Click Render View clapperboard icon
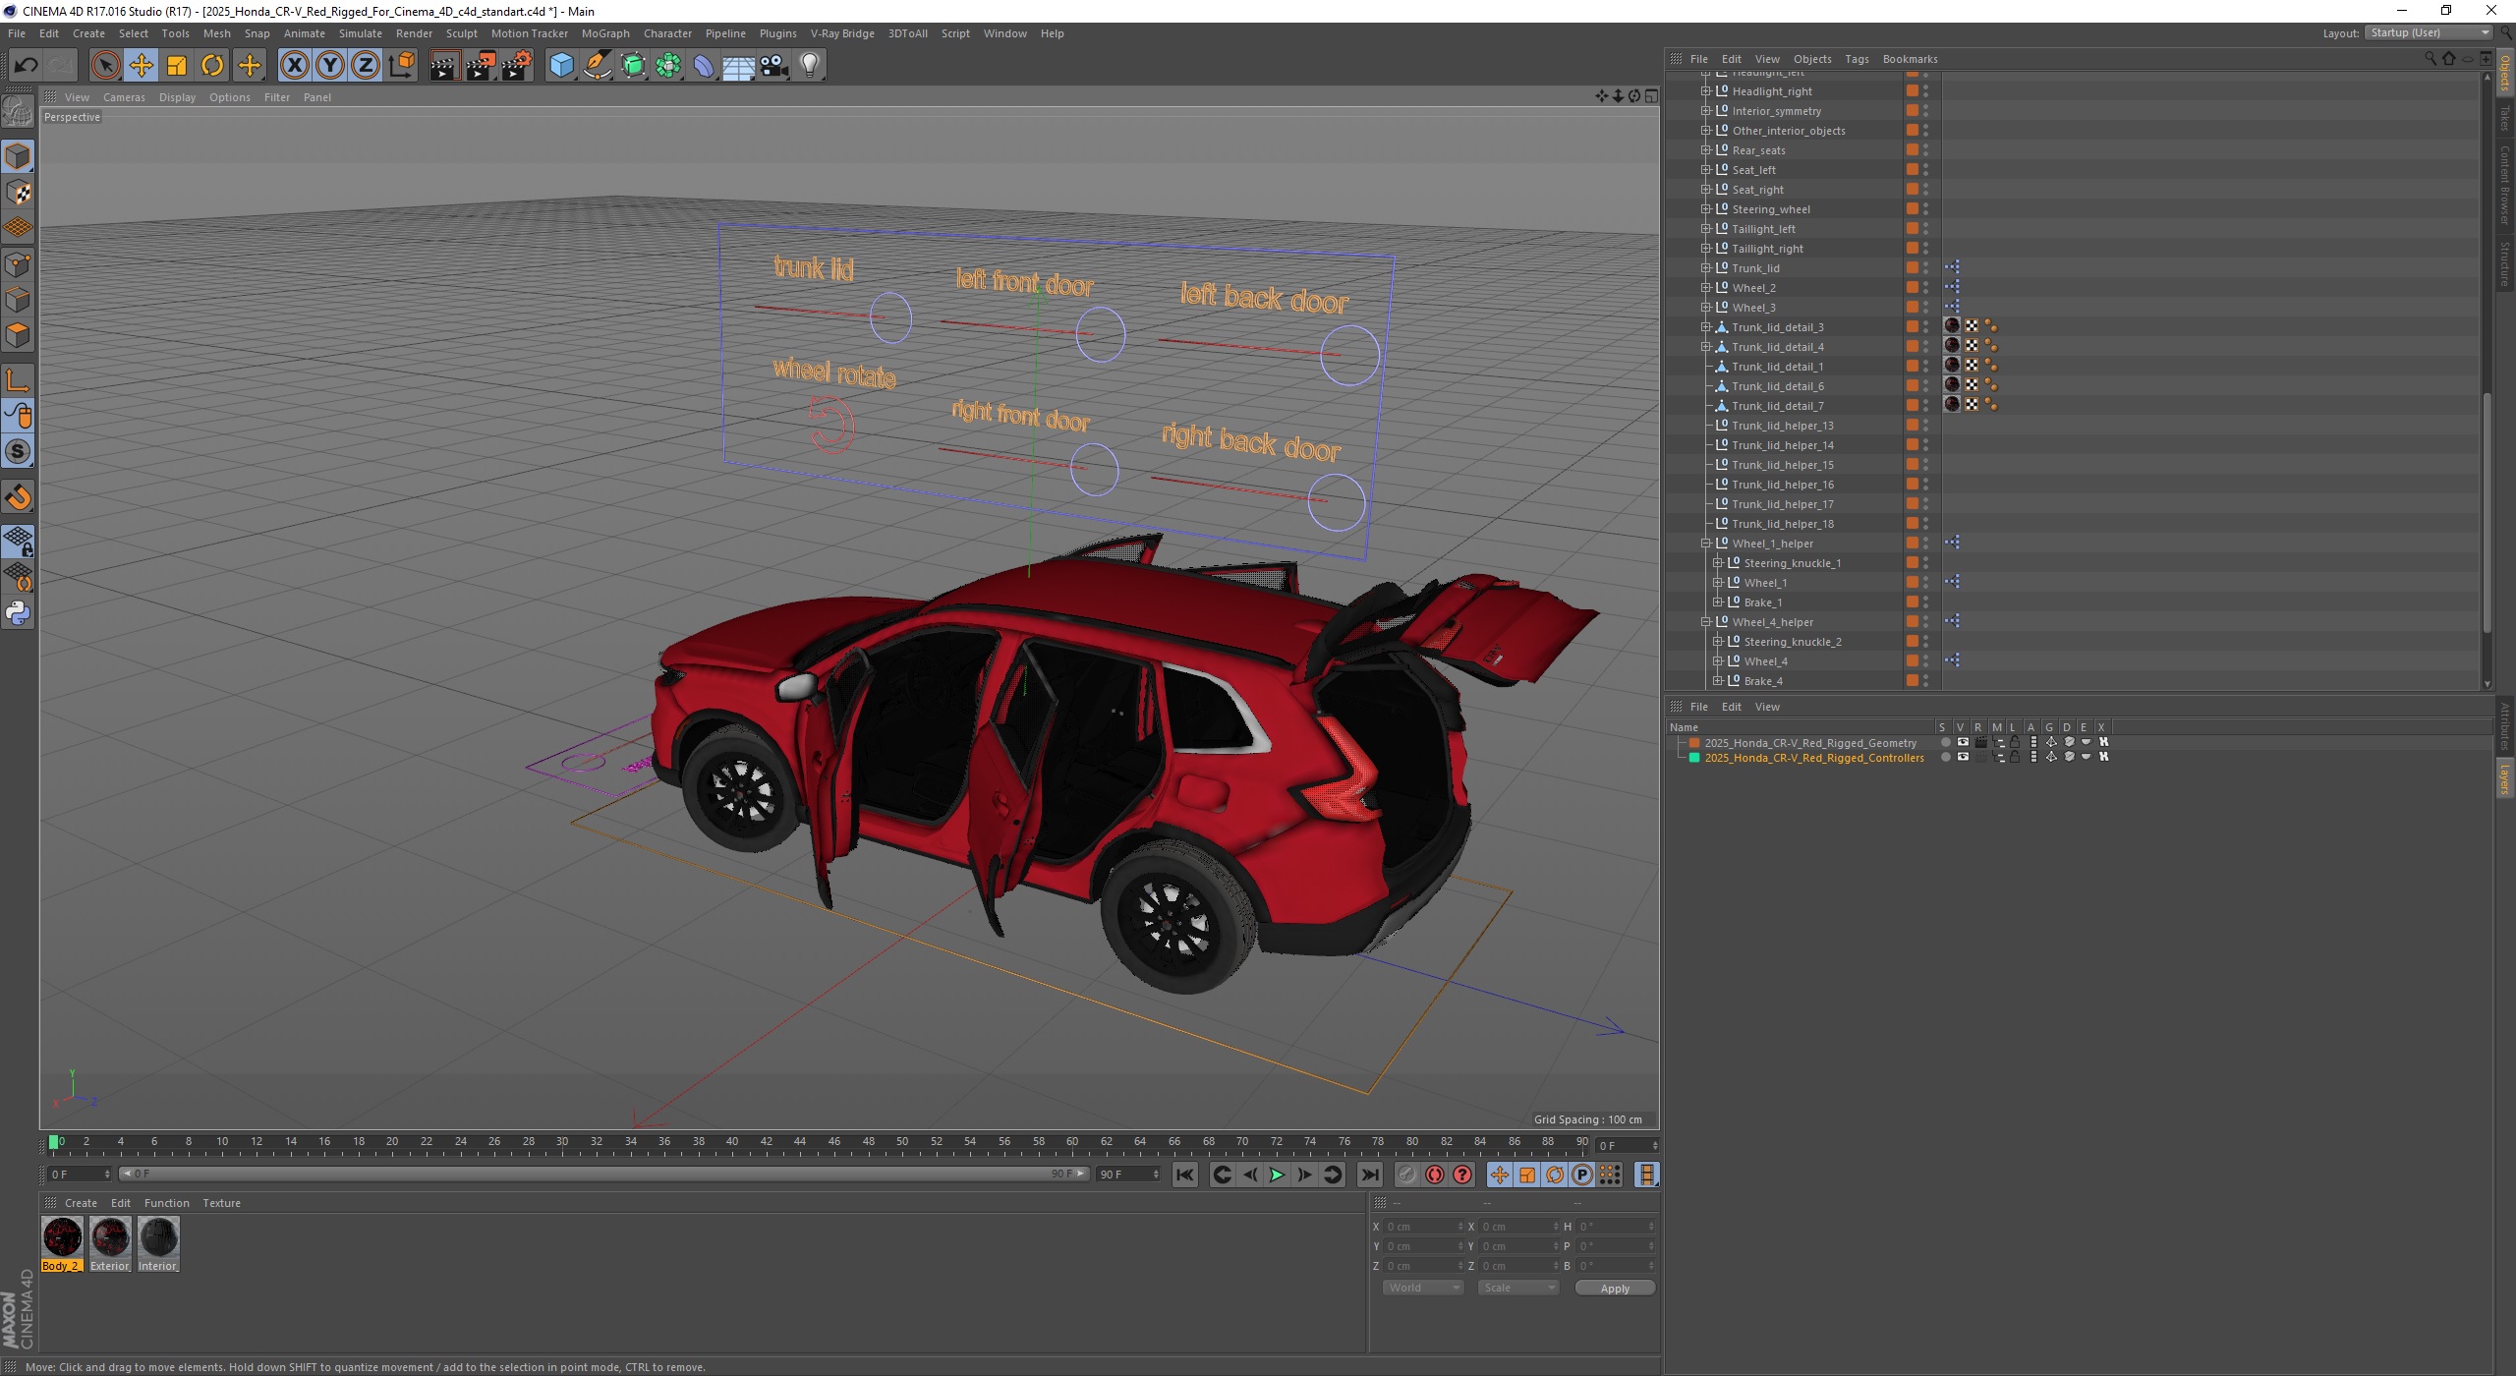Screen dimensions: 2516x1376 444,66
